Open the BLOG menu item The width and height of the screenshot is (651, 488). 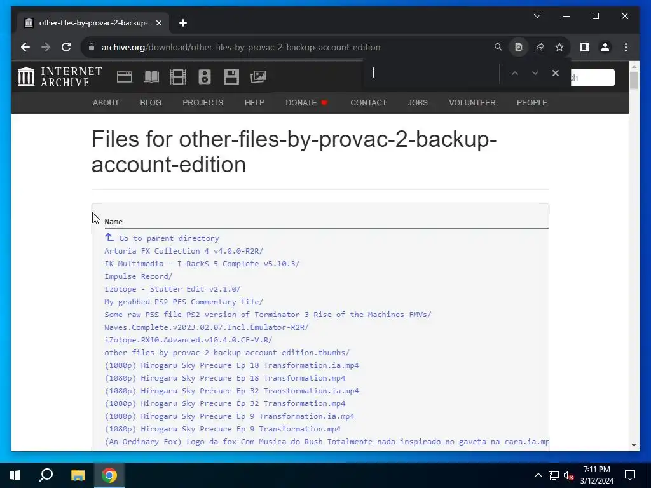(x=151, y=103)
